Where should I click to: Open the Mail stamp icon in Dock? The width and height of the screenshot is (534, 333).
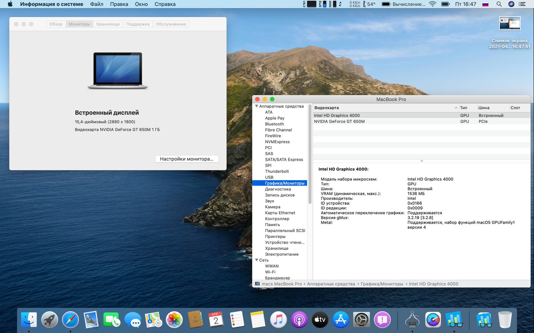(91, 320)
